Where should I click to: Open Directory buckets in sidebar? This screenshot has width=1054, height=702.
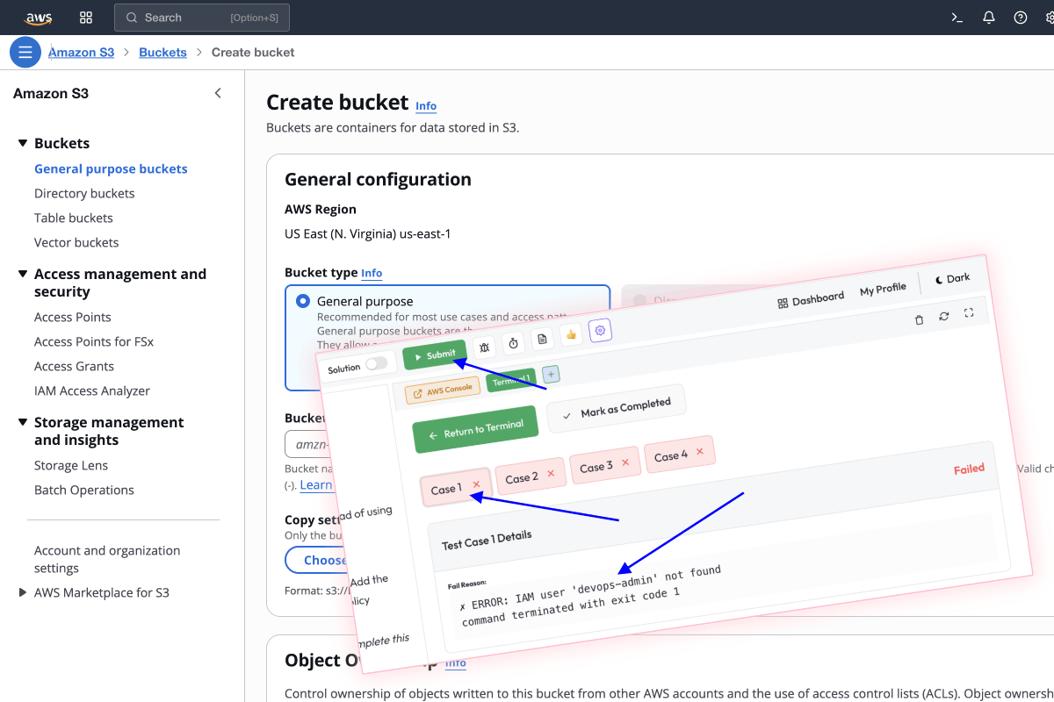coord(84,193)
